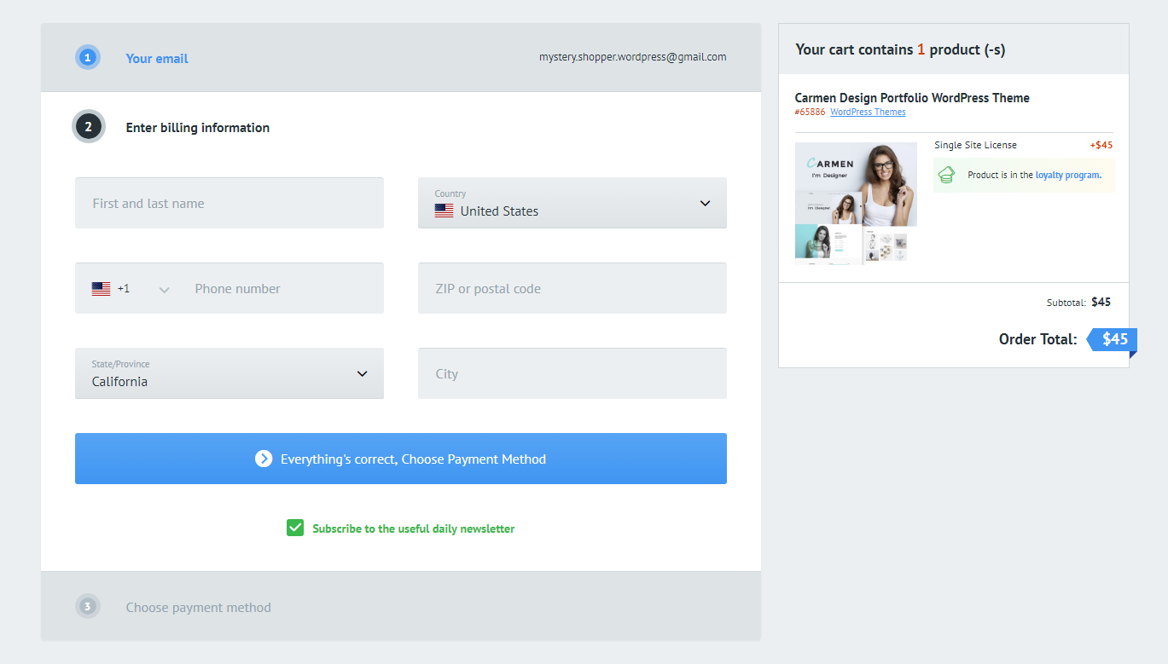Click the step 1 circle icon
The width and height of the screenshot is (1168, 664).
pyautogui.click(x=87, y=58)
